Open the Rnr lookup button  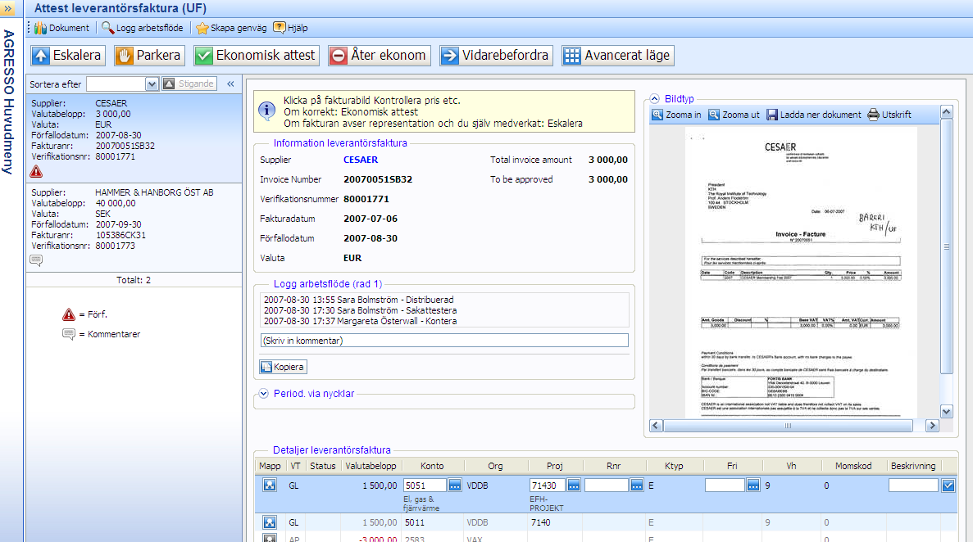pyautogui.click(x=637, y=486)
